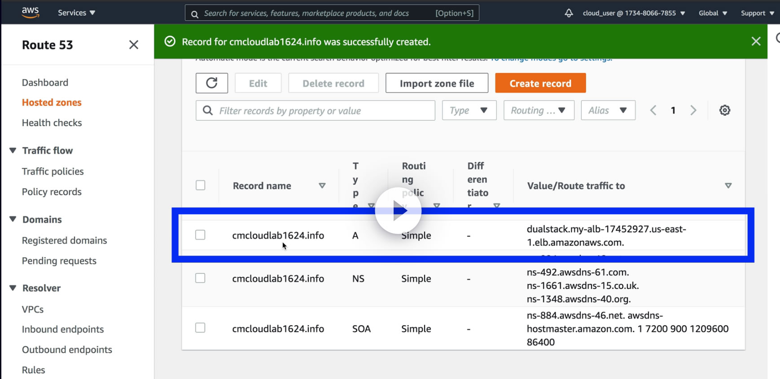Click the AWS logo

(31, 13)
